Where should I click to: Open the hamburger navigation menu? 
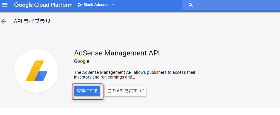point(5,5)
